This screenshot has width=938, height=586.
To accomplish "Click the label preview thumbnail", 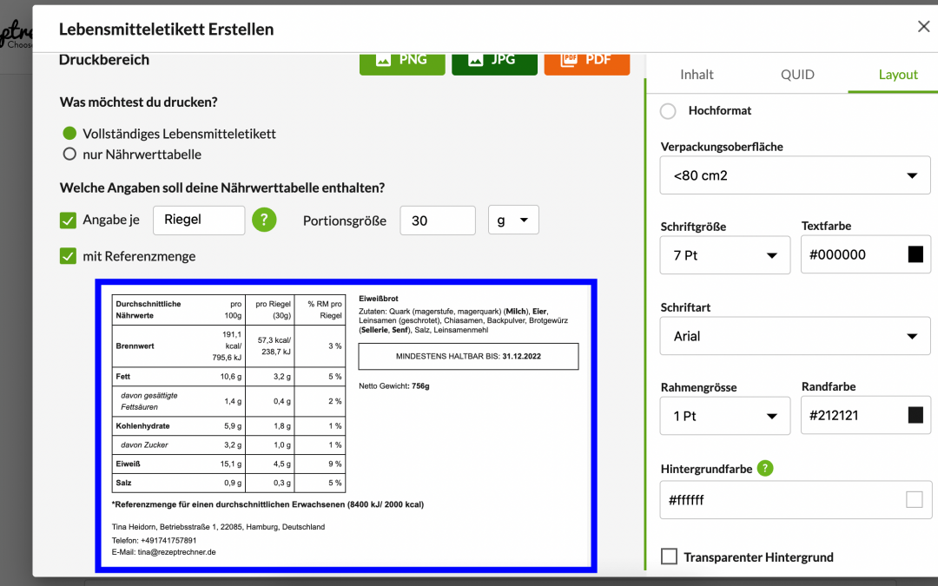I will (x=346, y=425).
